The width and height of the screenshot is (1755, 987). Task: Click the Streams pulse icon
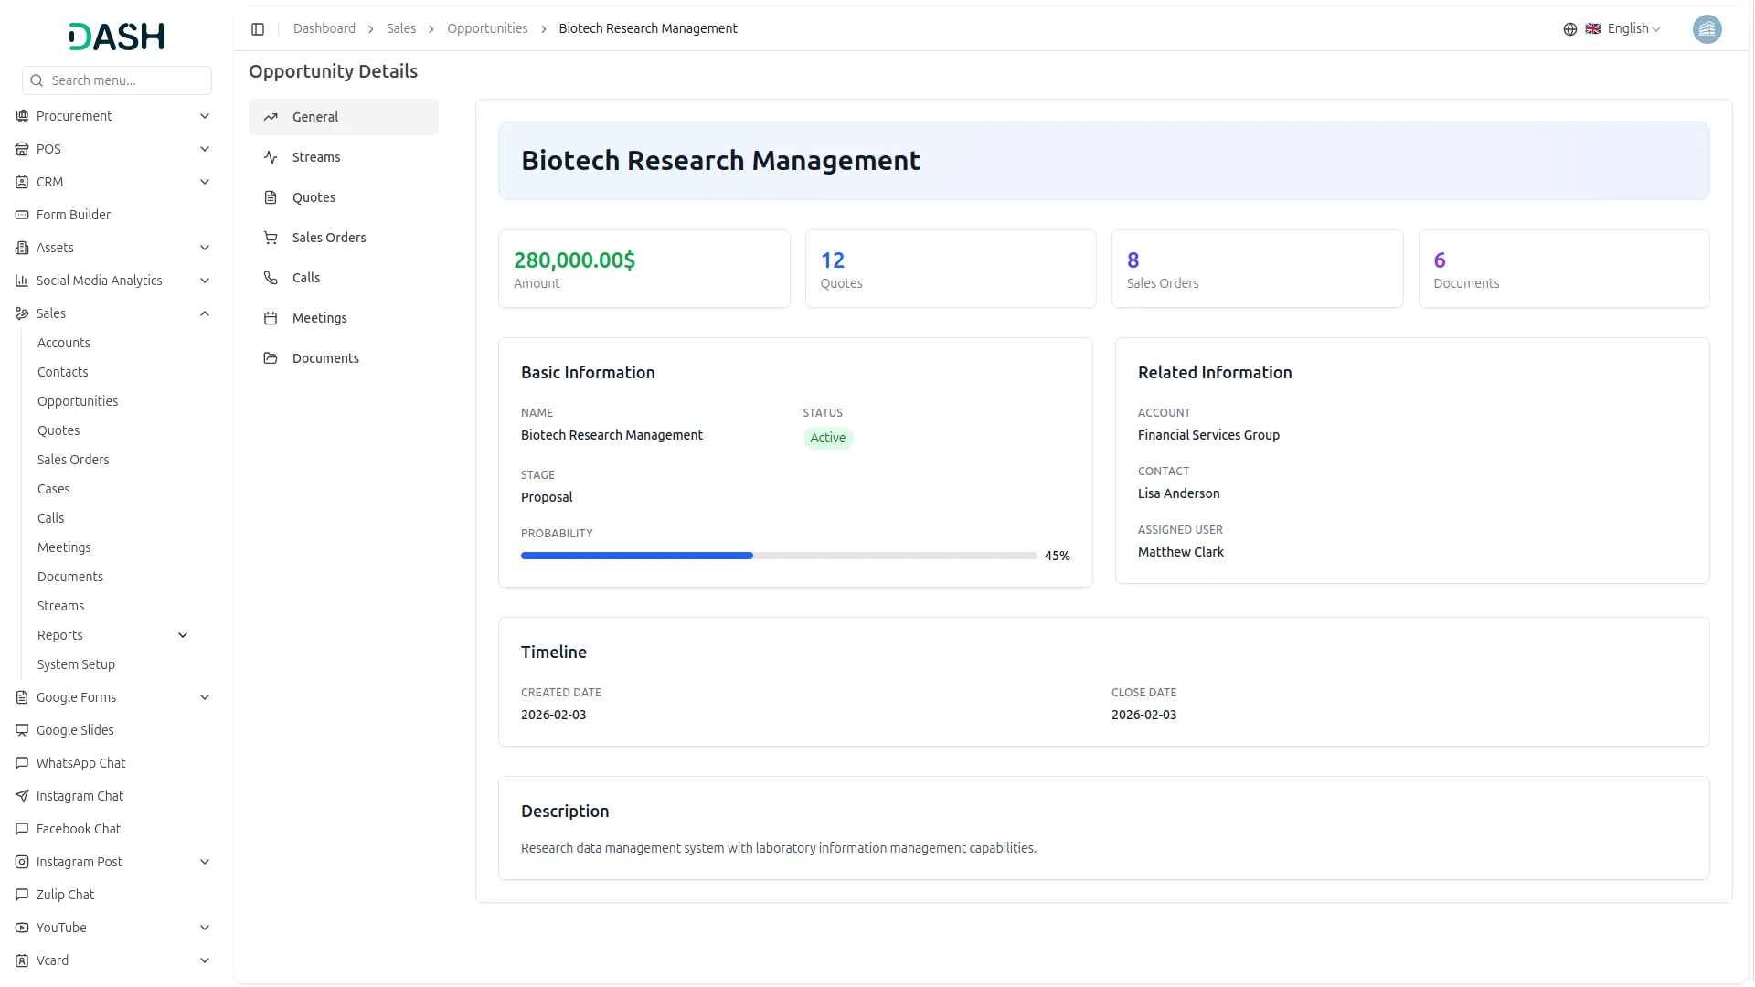coord(271,157)
